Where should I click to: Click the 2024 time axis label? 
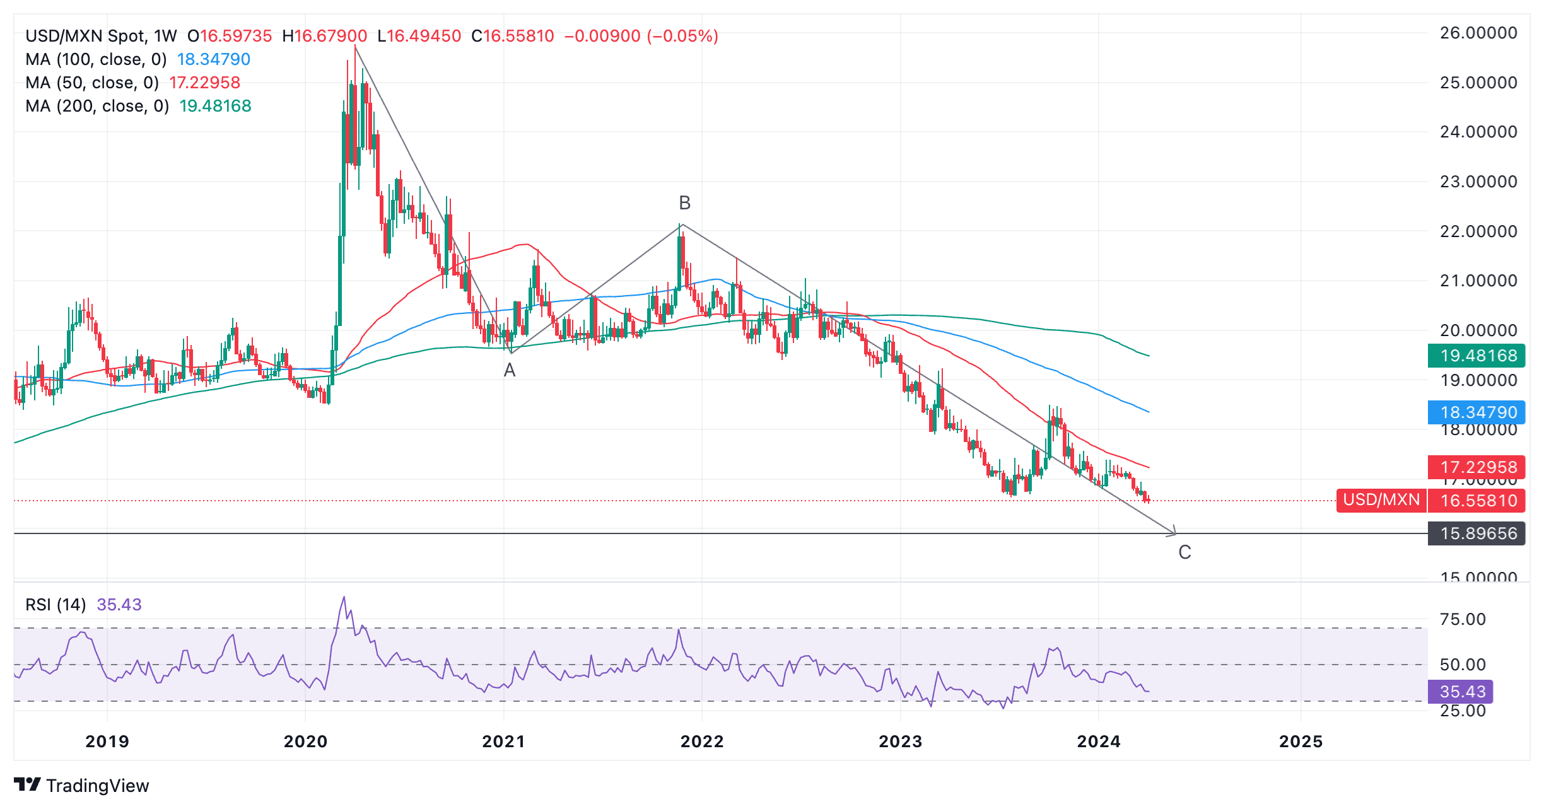[1098, 742]
